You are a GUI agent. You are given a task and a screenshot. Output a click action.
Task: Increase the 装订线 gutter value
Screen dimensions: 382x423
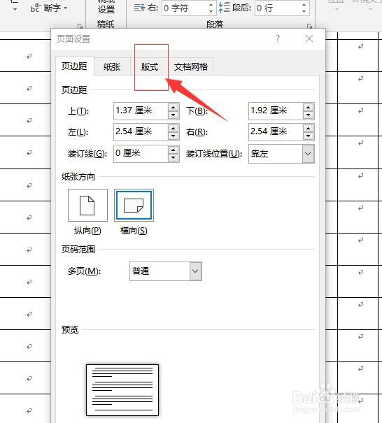(173, 150)
